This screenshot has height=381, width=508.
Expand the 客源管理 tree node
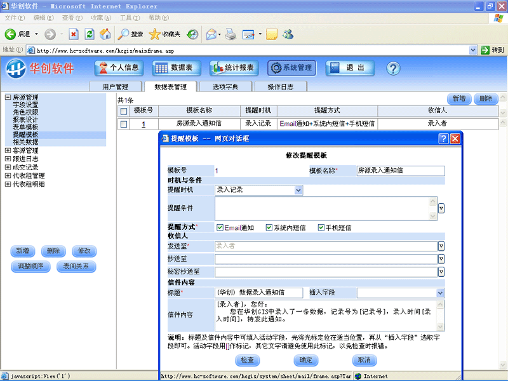(8, 150)
